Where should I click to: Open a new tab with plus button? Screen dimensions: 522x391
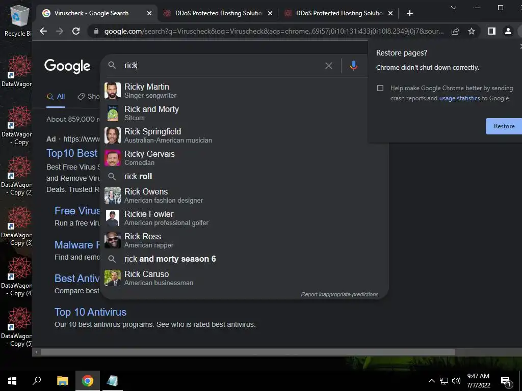pos(410,13)
